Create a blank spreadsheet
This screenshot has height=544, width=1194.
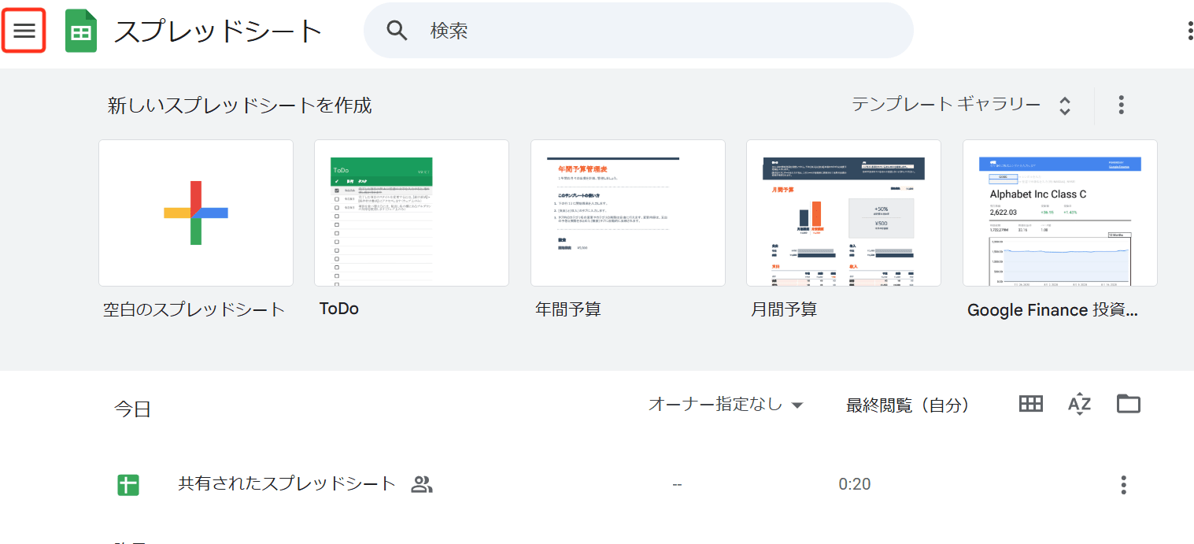click(196, 213)
